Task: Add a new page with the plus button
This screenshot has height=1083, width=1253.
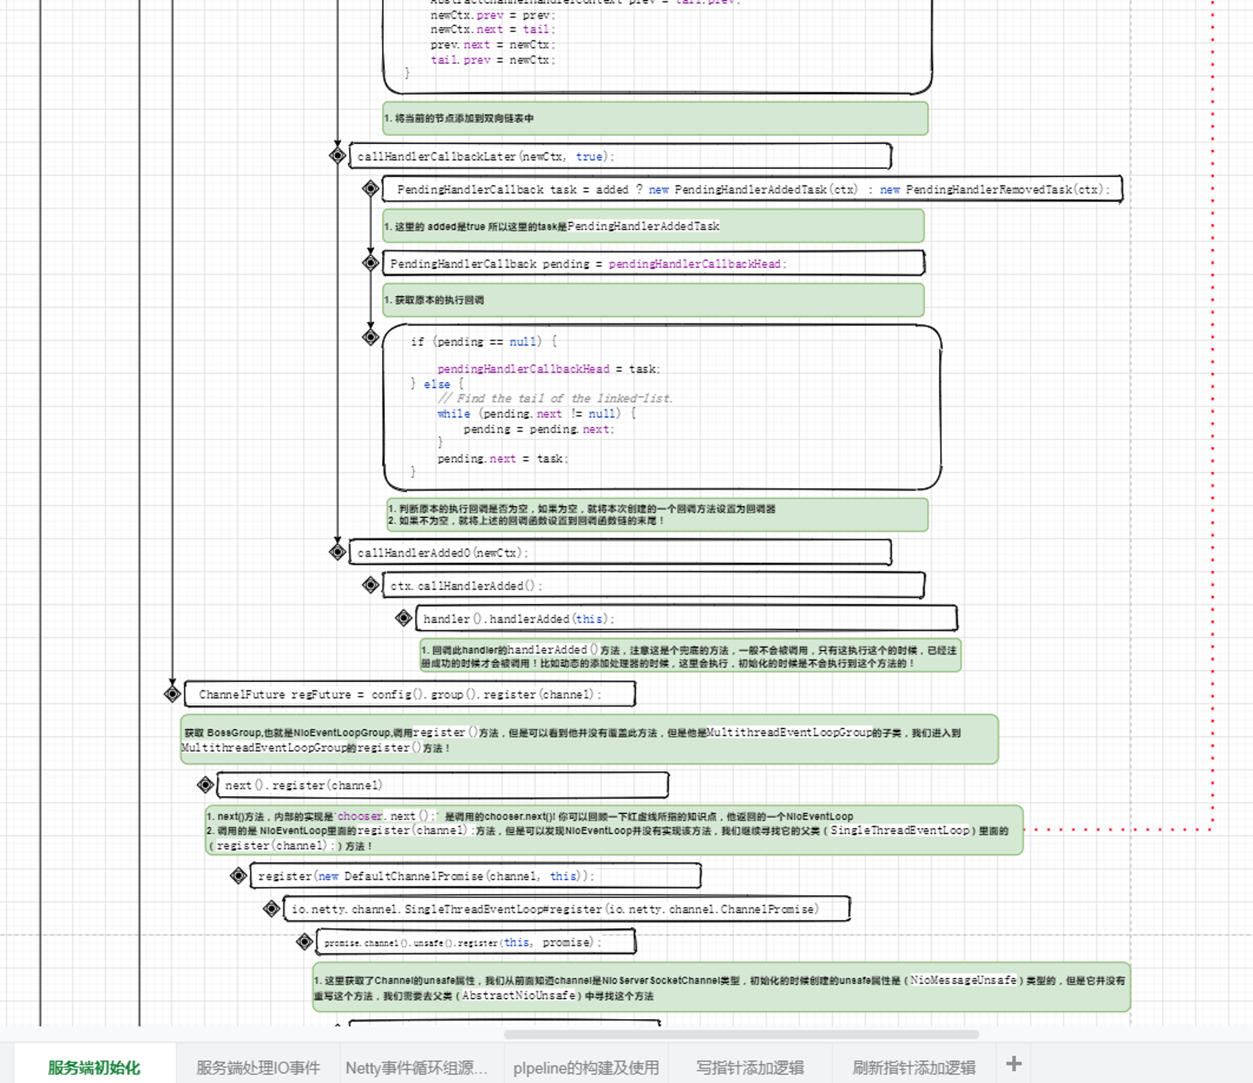Action: point(1014,1063)
